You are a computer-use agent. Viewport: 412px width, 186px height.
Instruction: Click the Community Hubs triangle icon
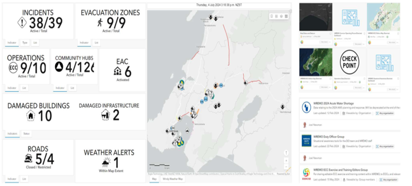pos(60,67)
